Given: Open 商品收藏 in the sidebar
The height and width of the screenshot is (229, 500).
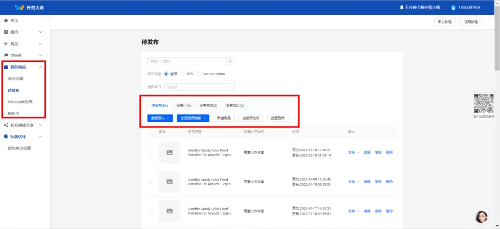Looking at the screenshot, I should (16, 78).
